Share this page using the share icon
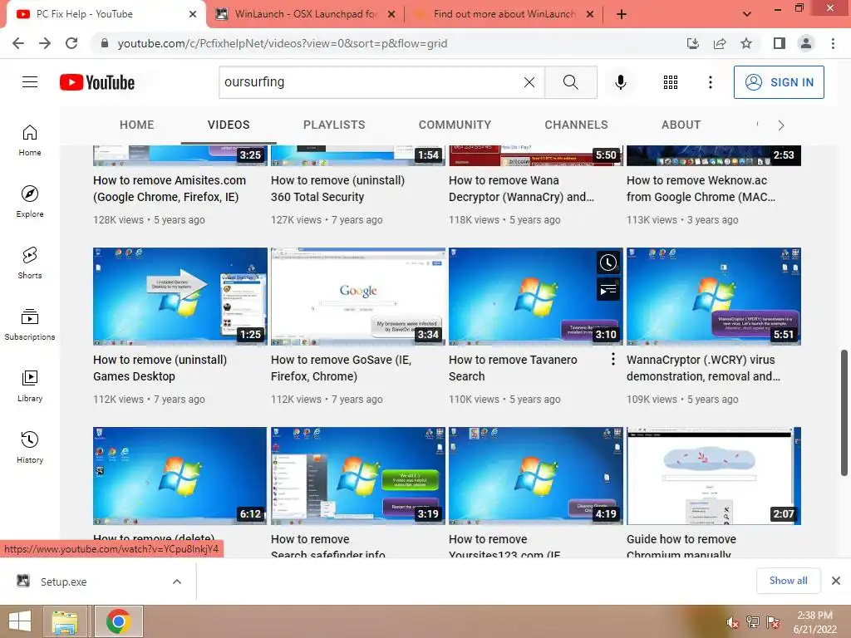851x638 pixels. tap(720, 43)
